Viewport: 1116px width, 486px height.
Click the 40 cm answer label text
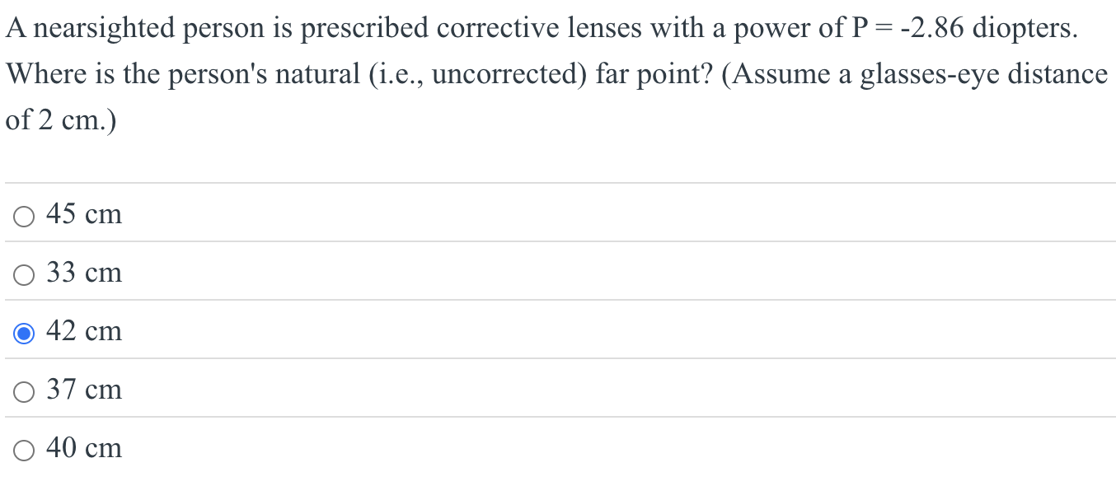coord(83,448)
